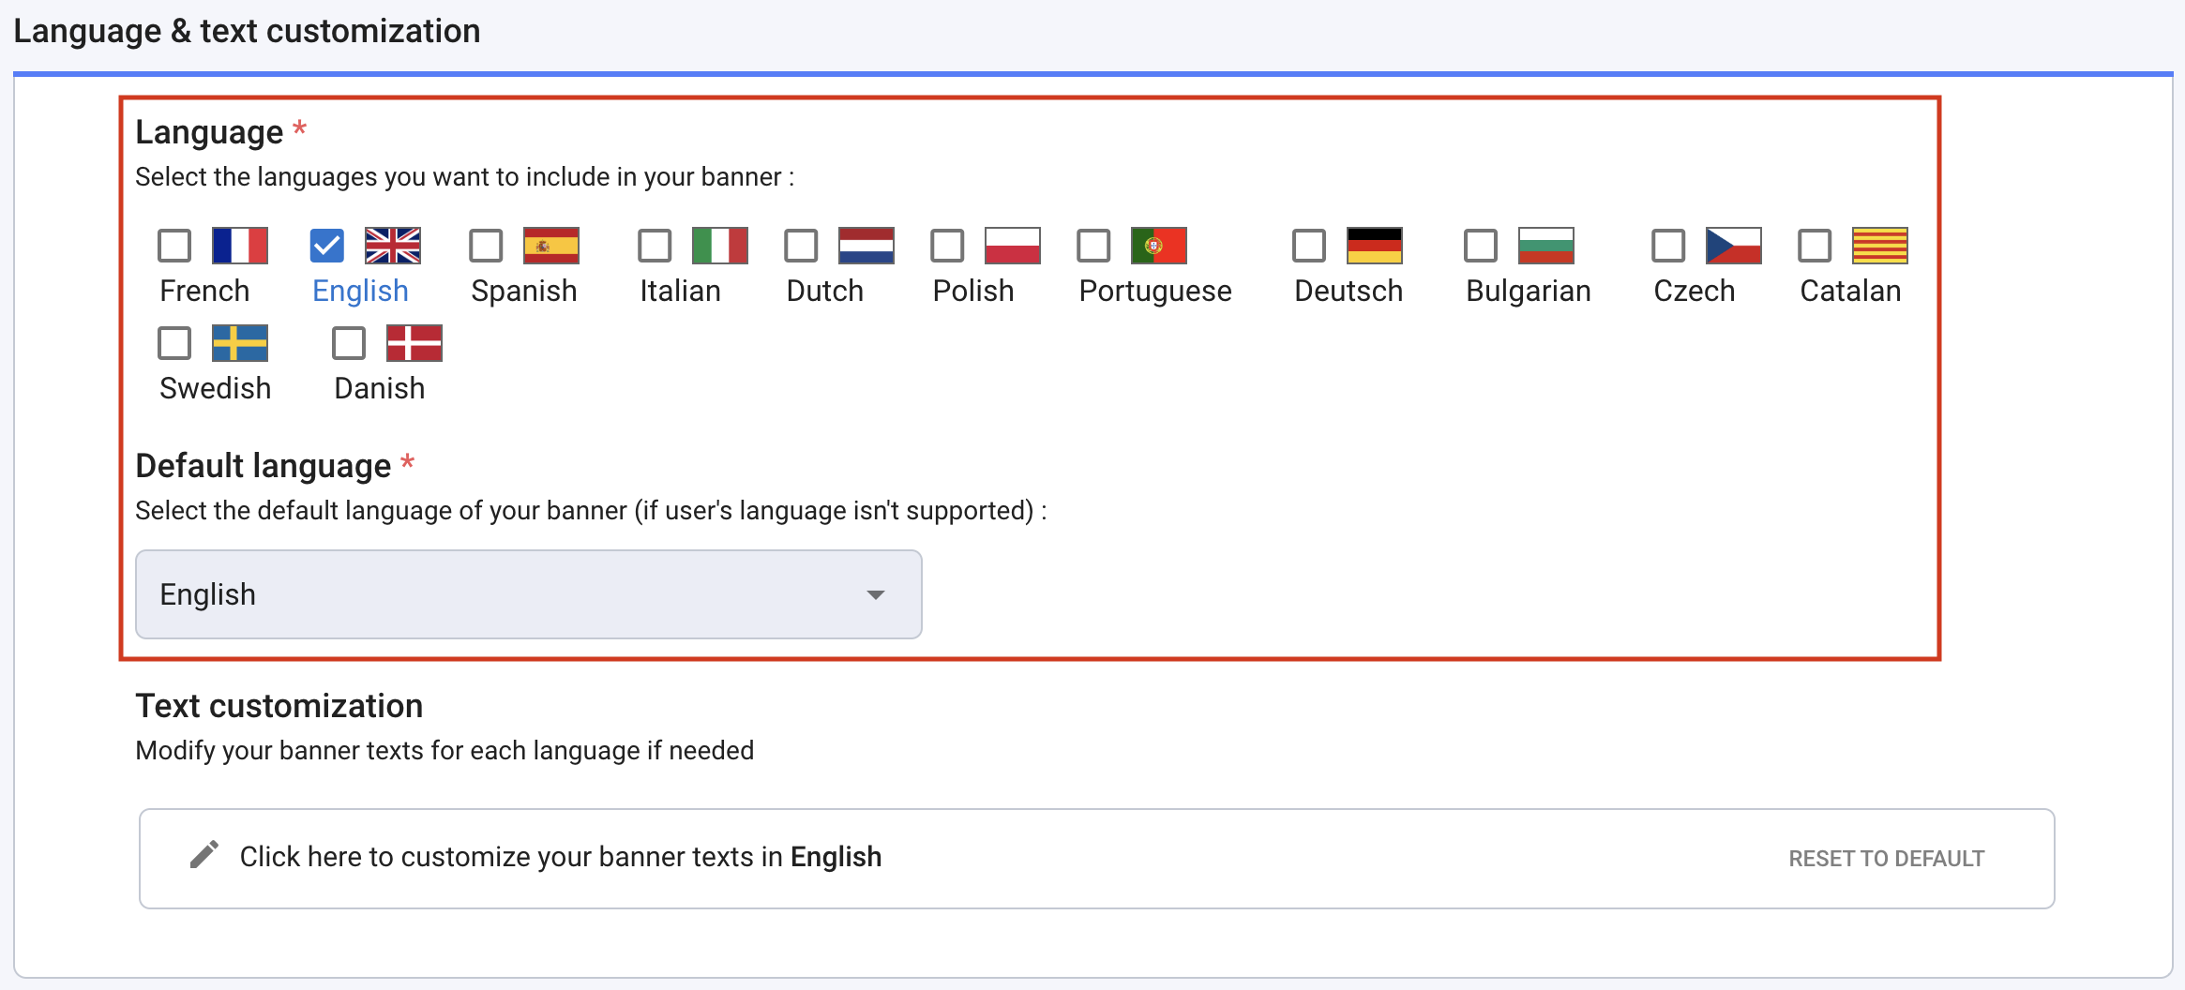The height and width of the screenshot is (990, 2185).
Task: Open the Default language dropdown
Action: point(529,594)
